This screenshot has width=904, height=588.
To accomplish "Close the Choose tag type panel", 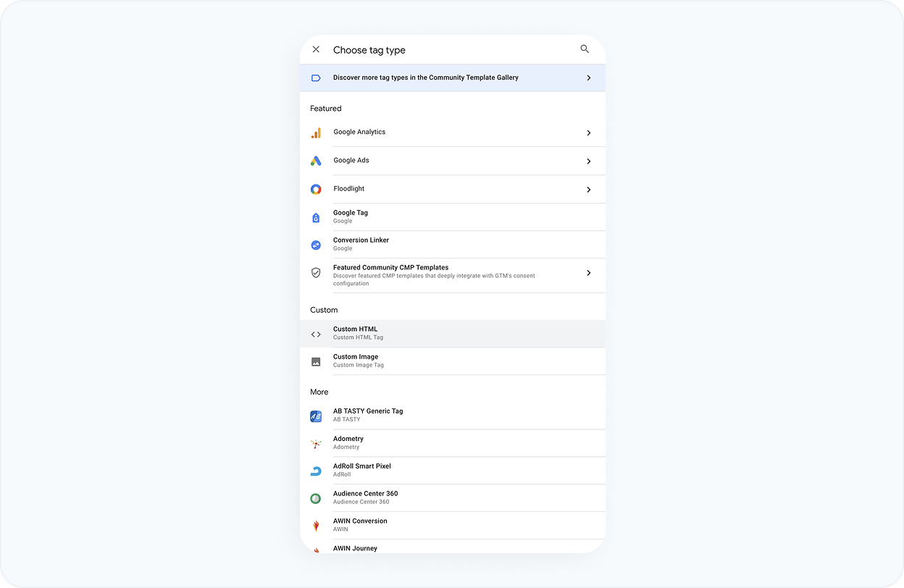I will (316, 49).
